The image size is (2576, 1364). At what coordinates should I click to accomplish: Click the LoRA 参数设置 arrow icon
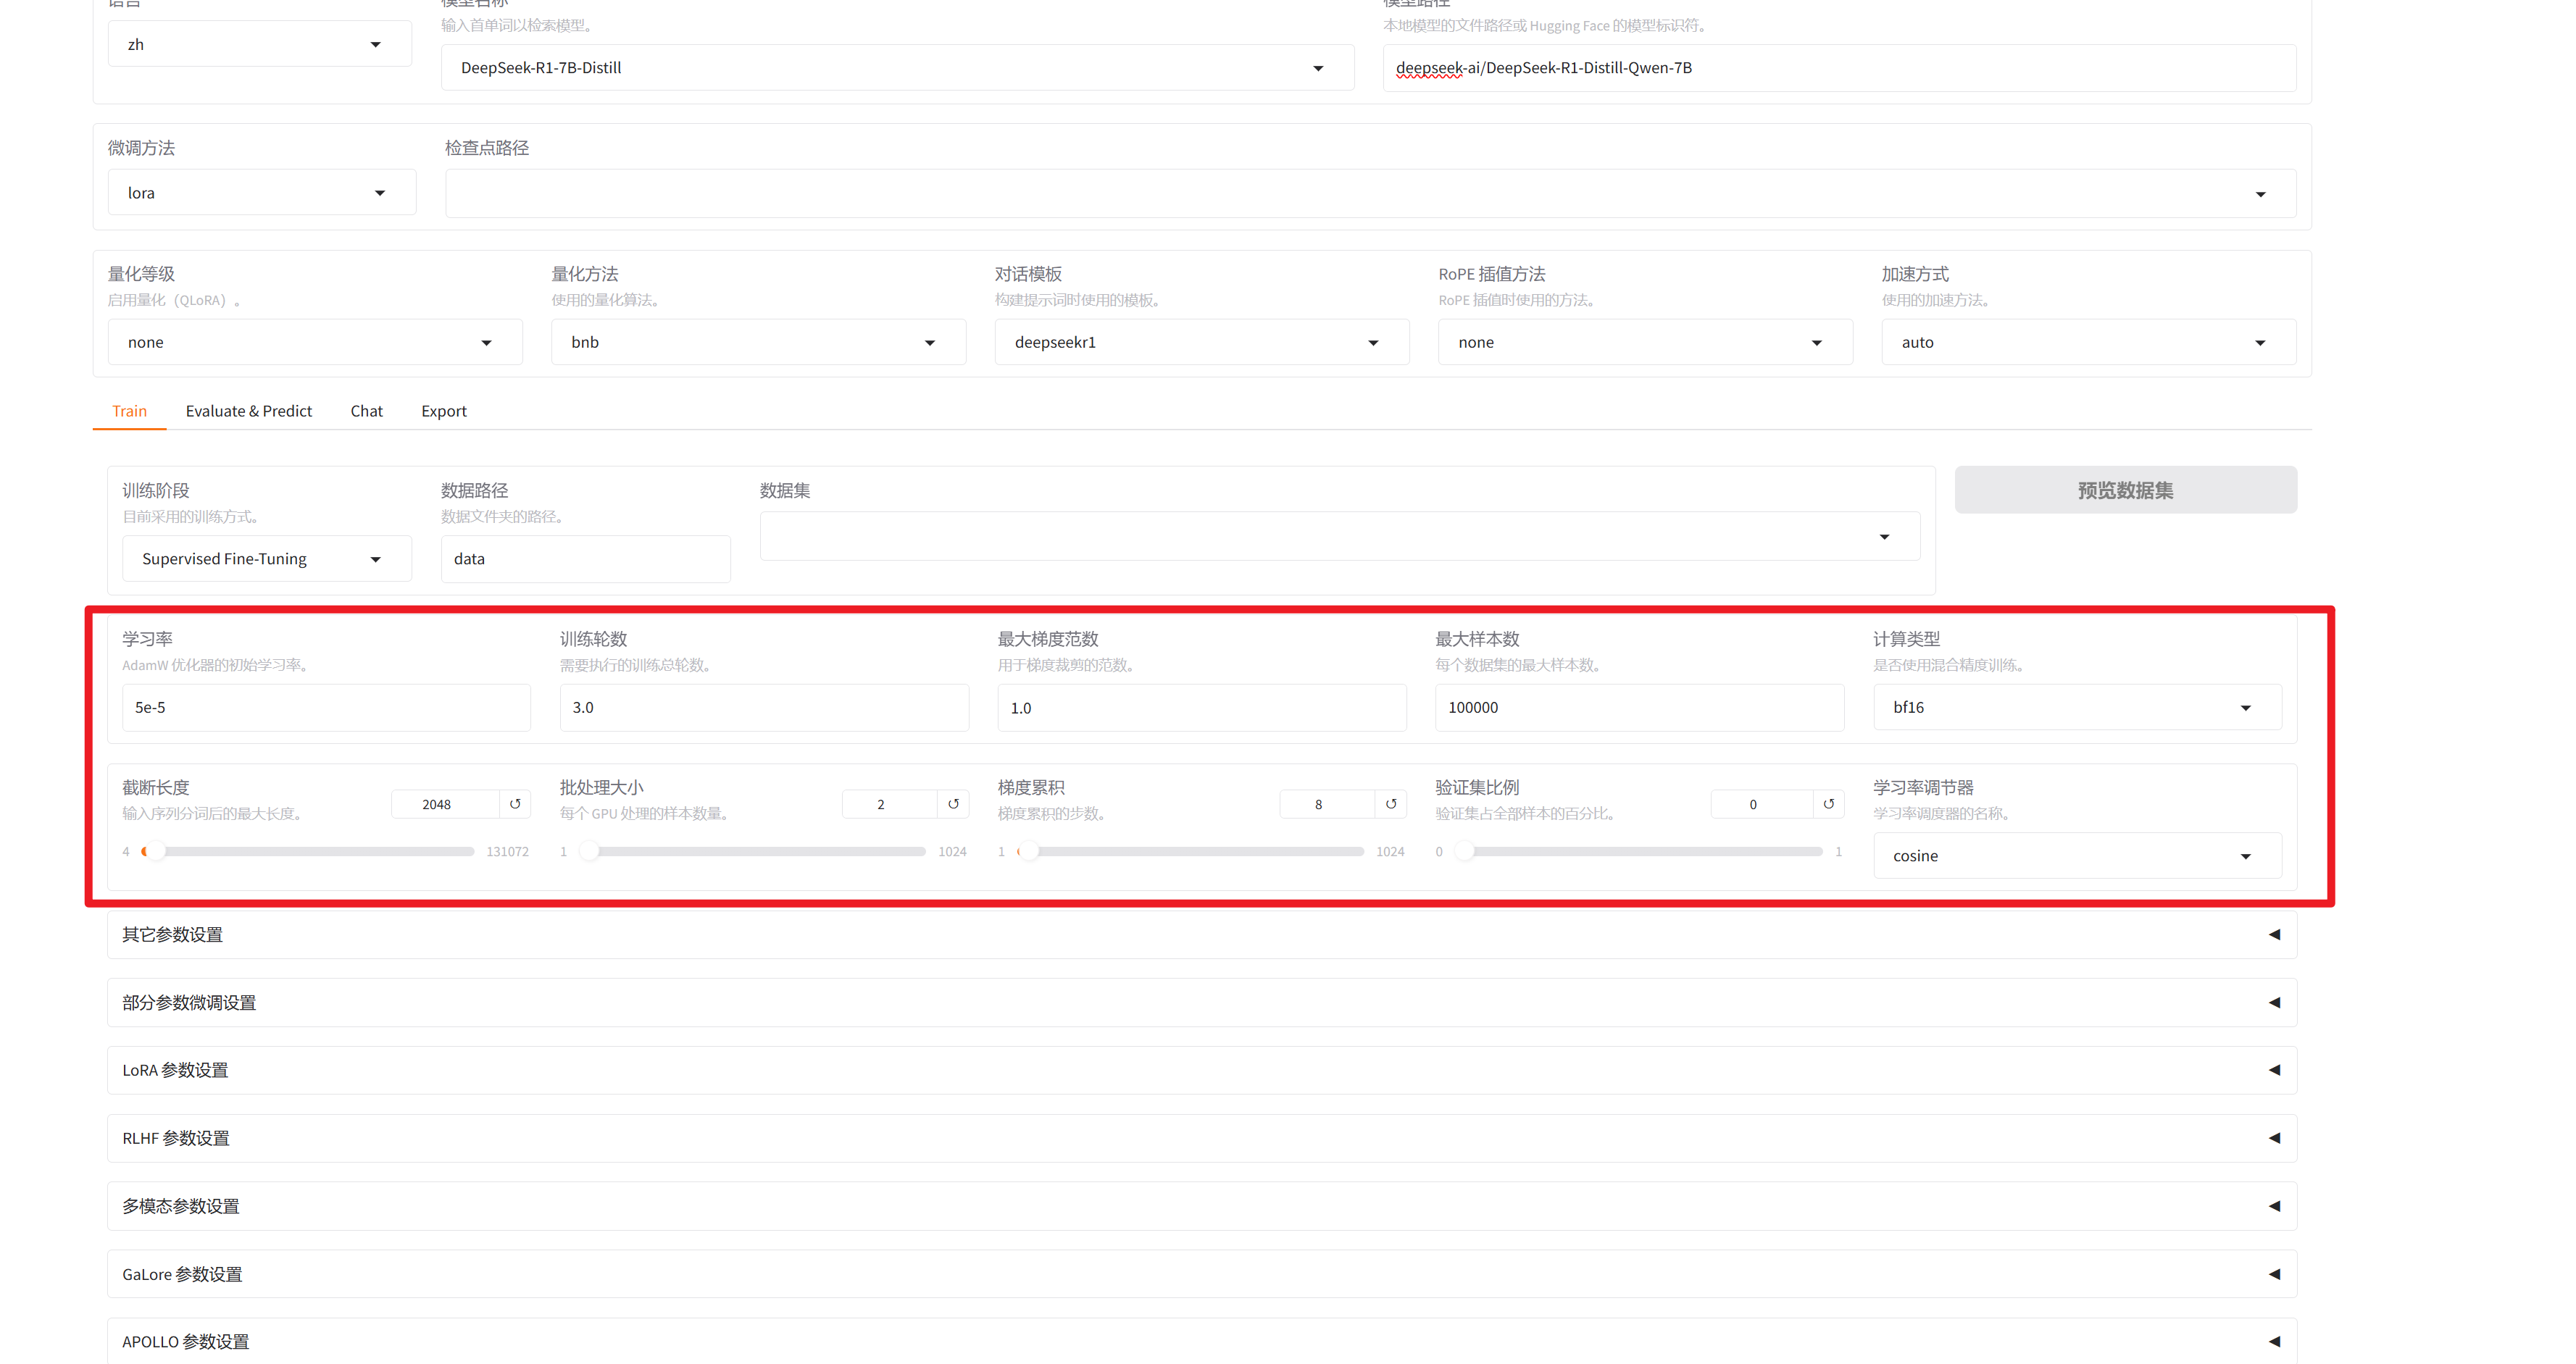pos(2274,1070)
